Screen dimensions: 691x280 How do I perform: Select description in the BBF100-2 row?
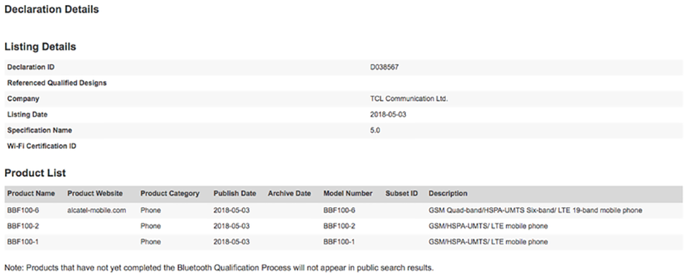click(x=488, y=226)
